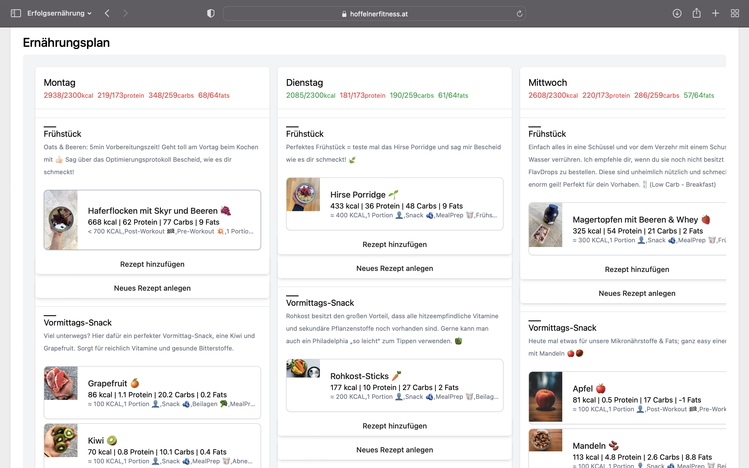Click Rezept hinzufügen under Montag Frühstück

coord(152,264)
